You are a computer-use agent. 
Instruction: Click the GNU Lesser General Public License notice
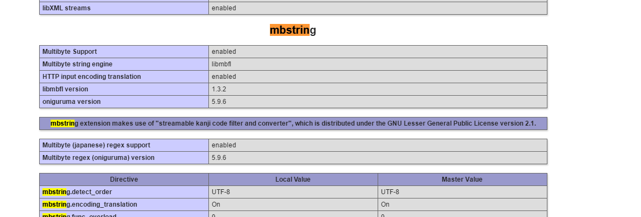click(293, 123)
